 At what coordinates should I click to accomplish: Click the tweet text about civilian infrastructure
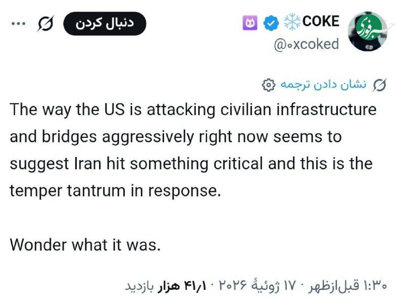click(193, 149)
